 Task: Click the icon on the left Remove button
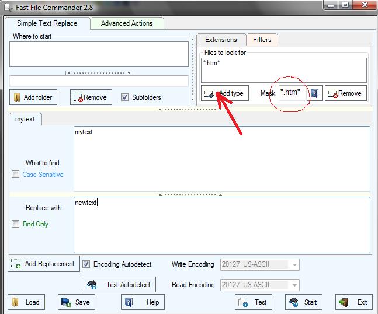click(78, 97)
